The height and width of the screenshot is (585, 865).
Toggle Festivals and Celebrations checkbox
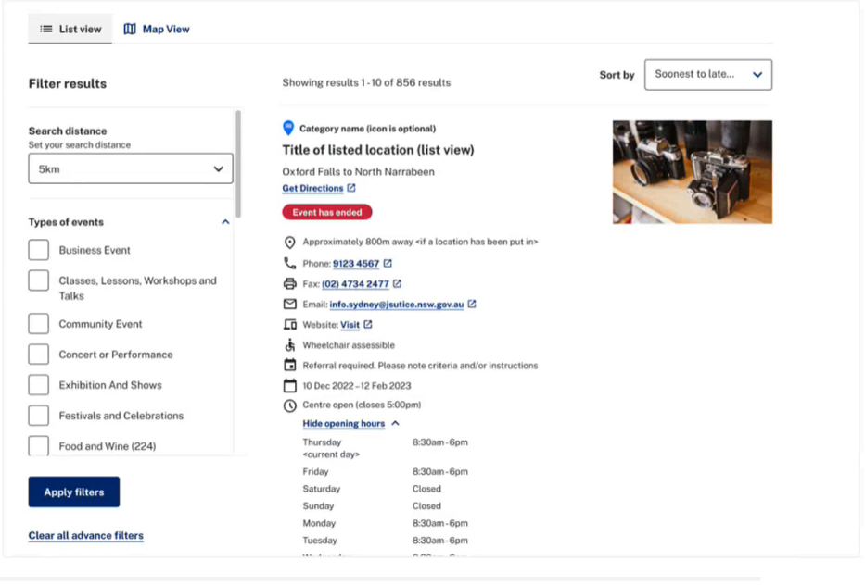[x=39, y=416]
